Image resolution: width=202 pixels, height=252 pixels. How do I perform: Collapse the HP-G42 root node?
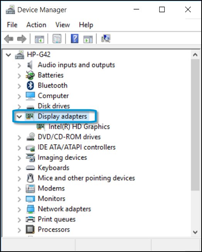coord(8,55)
